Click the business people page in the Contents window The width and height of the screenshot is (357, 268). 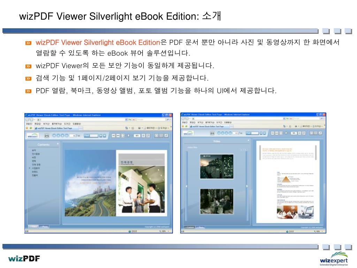pos(142,183)
